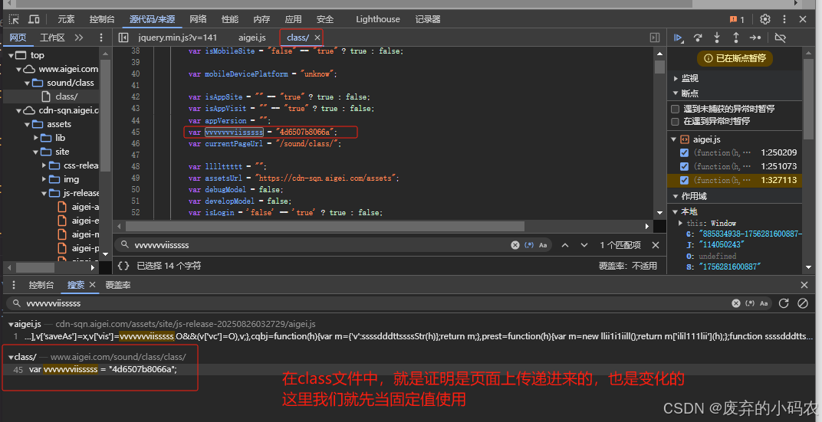Screen dimensions: 822x422
Task: Toggle match case in drawer search field
Action: pos(764,303)
